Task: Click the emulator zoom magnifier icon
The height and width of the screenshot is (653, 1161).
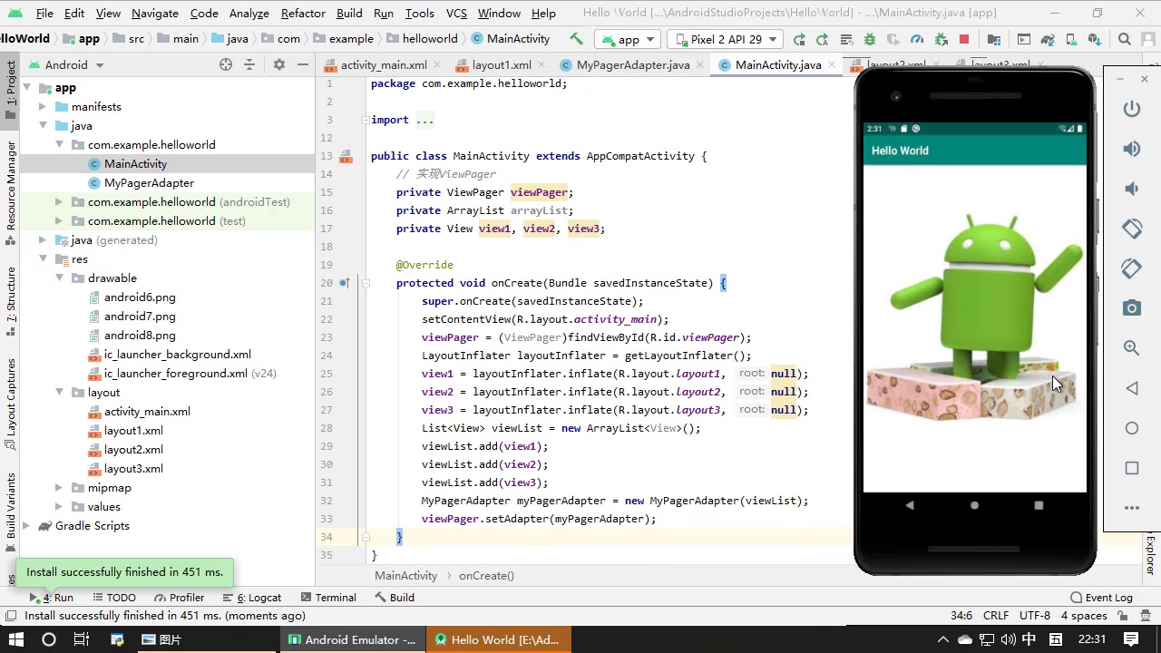Action: tap(1131, 347)
